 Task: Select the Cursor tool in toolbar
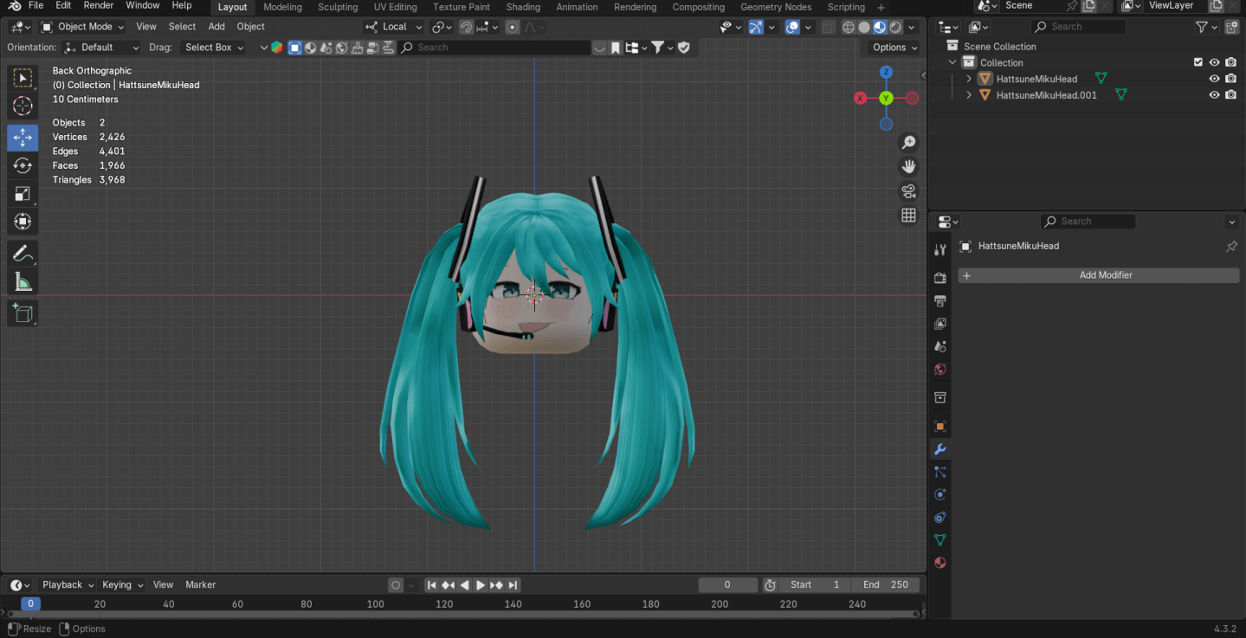pos(23,106)
